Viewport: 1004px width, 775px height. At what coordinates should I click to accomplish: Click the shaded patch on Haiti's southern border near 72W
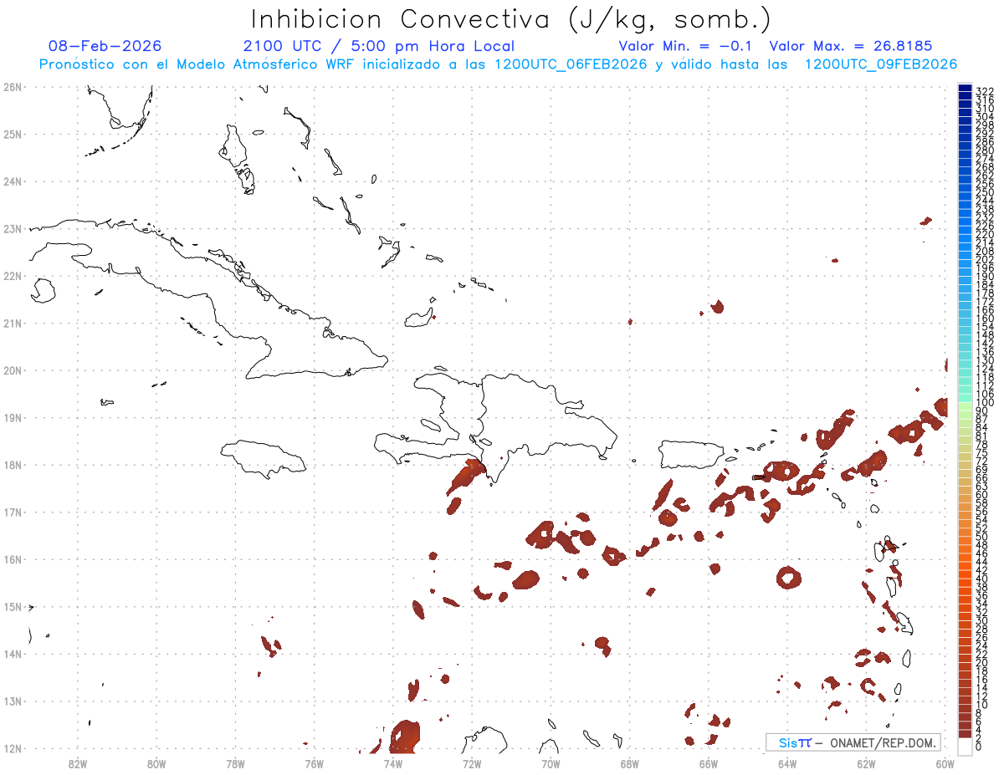click(467, 476)
